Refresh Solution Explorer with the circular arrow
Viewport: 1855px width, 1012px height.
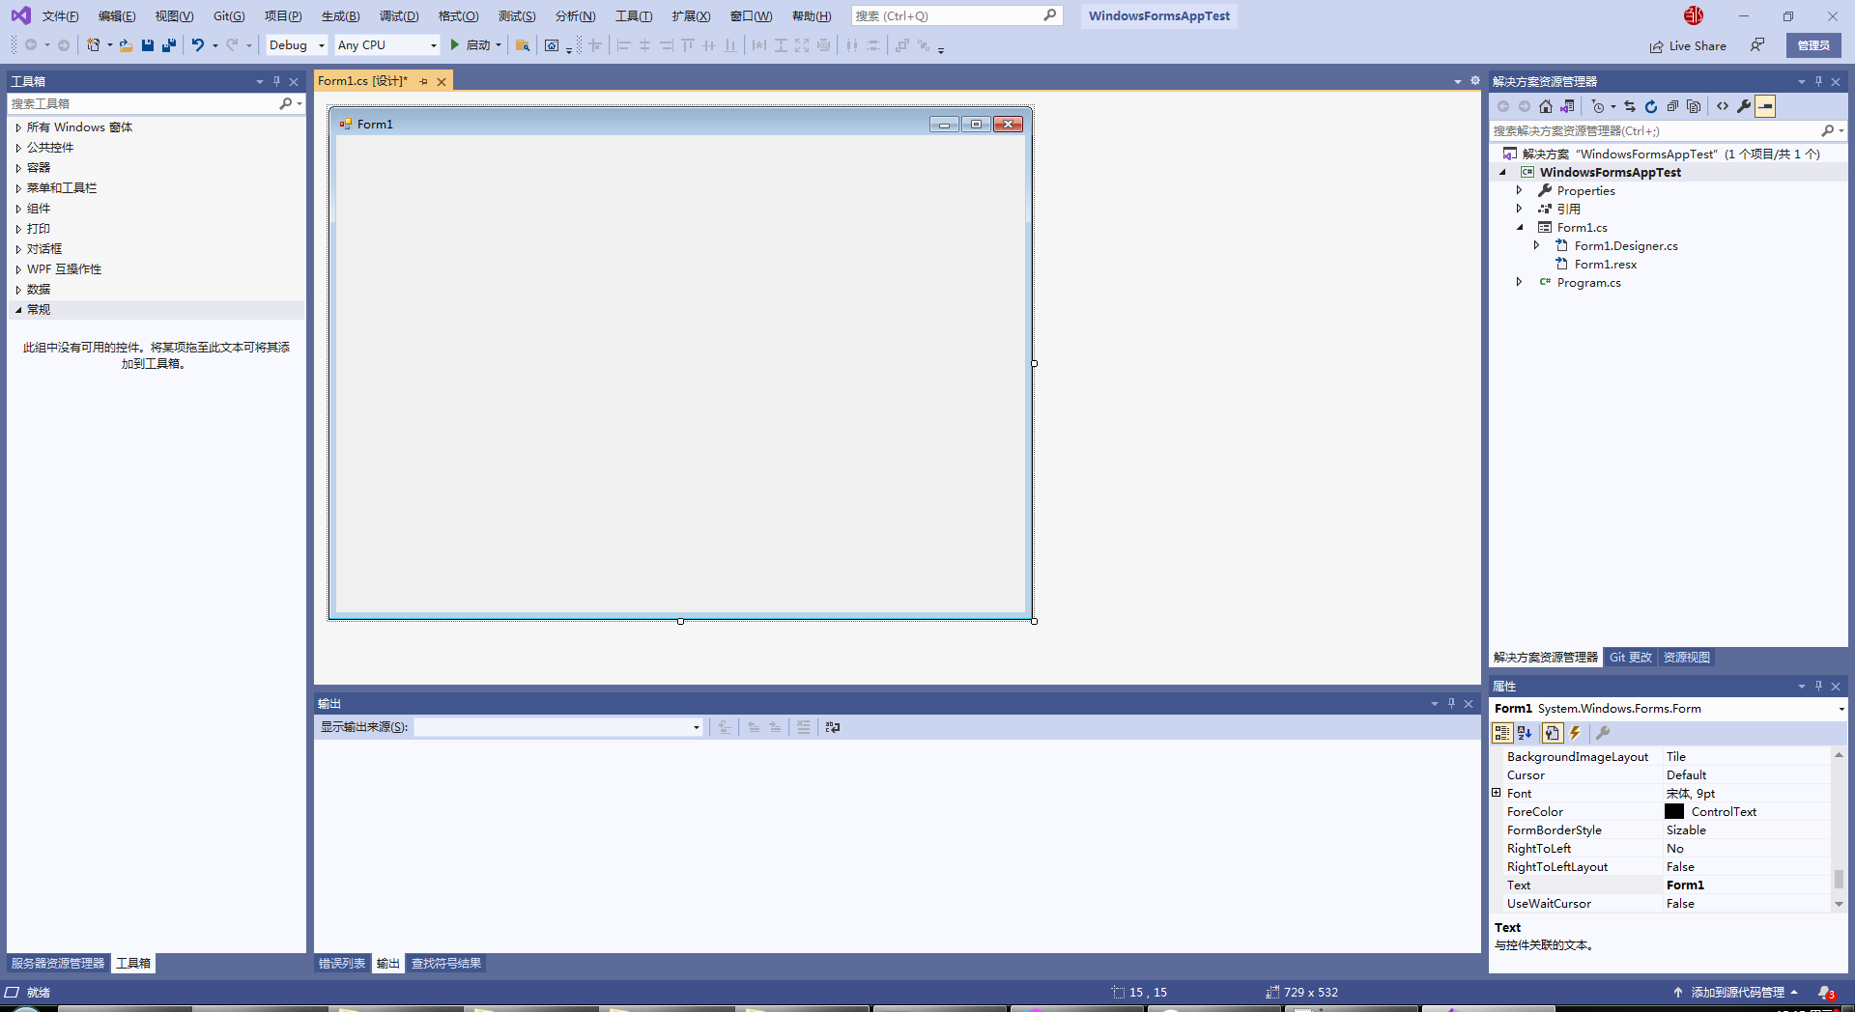click(x=1651, y=106)
